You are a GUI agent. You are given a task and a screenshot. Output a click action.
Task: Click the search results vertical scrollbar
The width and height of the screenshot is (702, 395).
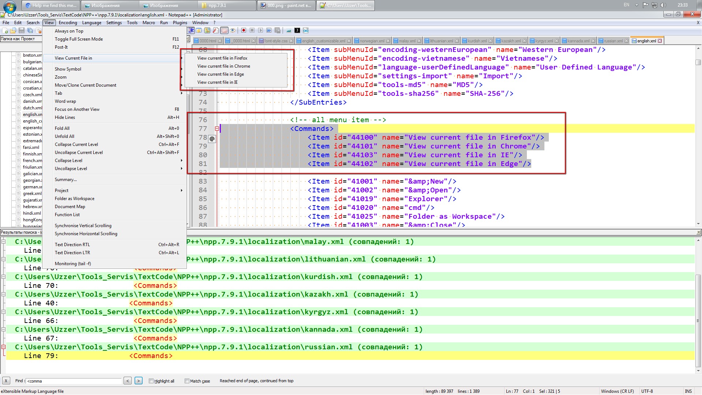698,320
